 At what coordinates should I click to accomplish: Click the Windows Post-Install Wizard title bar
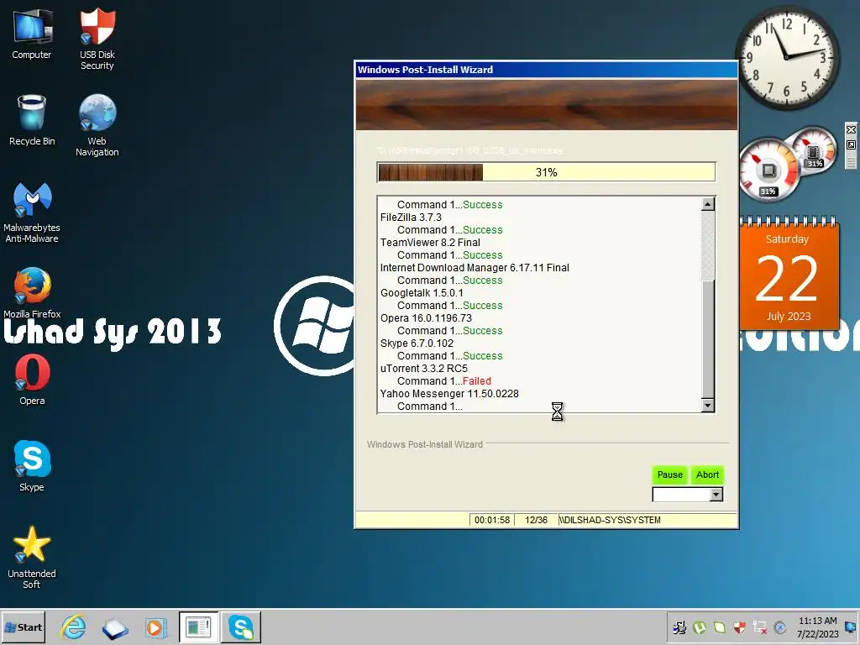tap(546, 70)
